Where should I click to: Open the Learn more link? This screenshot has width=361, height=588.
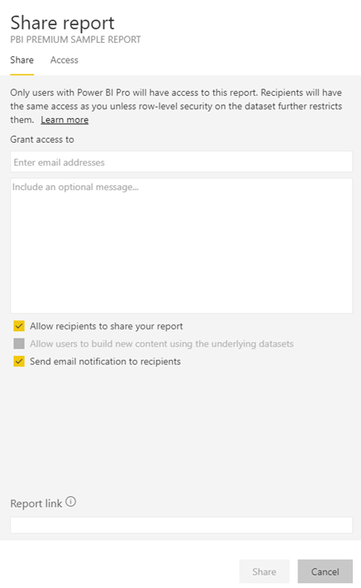coord(64,120)
